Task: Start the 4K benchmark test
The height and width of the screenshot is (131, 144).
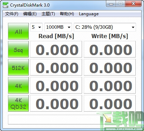Action: [18, 85]
